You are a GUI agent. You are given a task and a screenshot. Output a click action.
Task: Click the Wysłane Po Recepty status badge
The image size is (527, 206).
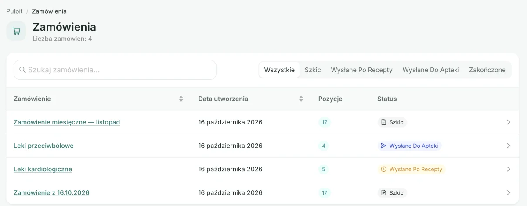411,169
